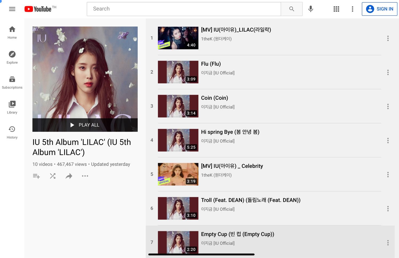399x258 pixels.
Task: Open the Coin (Coin) video title
Action: [x=214, y=98]
